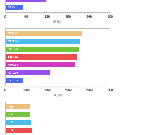Click the orange bar labeled 1.09
This screenshot has height=135, width=147.
18,107
